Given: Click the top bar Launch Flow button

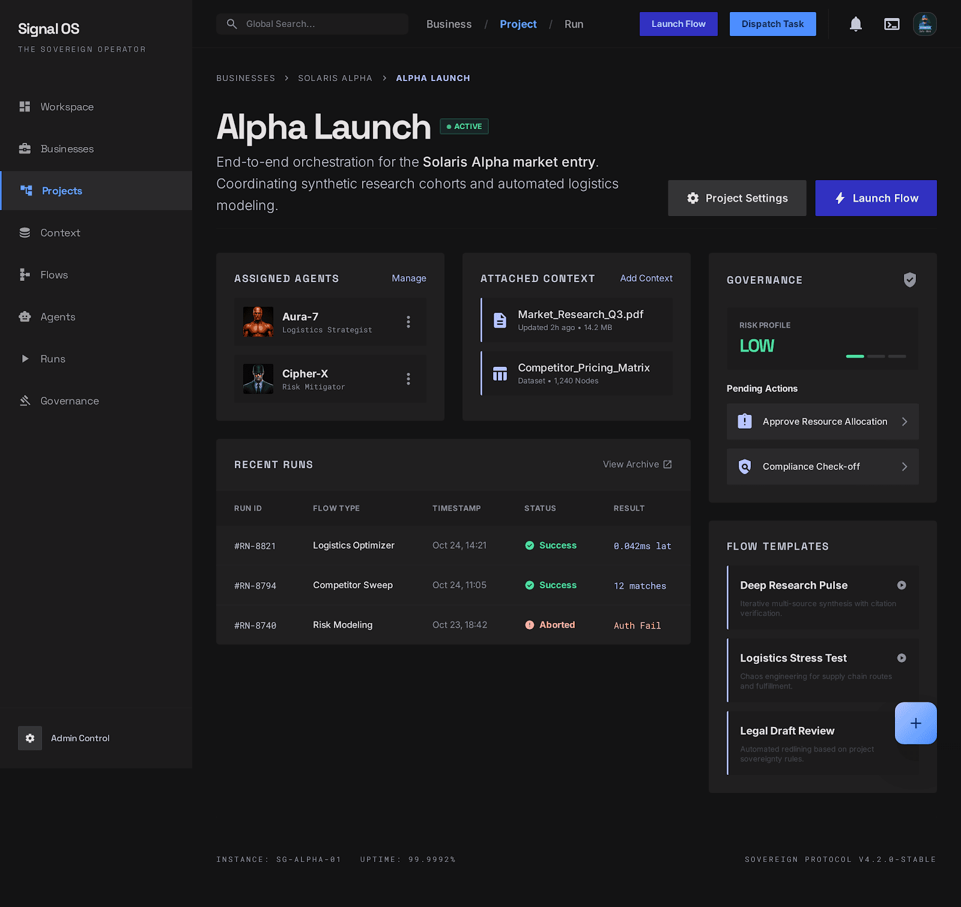Looking at the screenshot, I should click(x=679, y=24).
